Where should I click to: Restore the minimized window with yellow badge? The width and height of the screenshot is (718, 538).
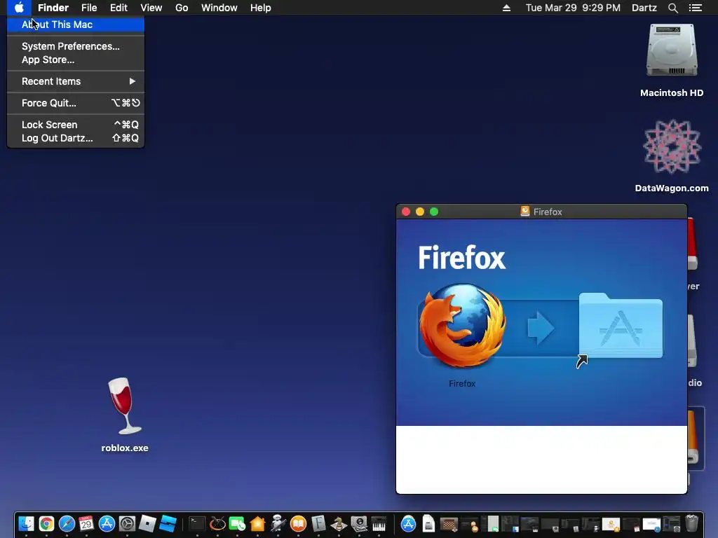pyautogui.click(x=611, y=524)
